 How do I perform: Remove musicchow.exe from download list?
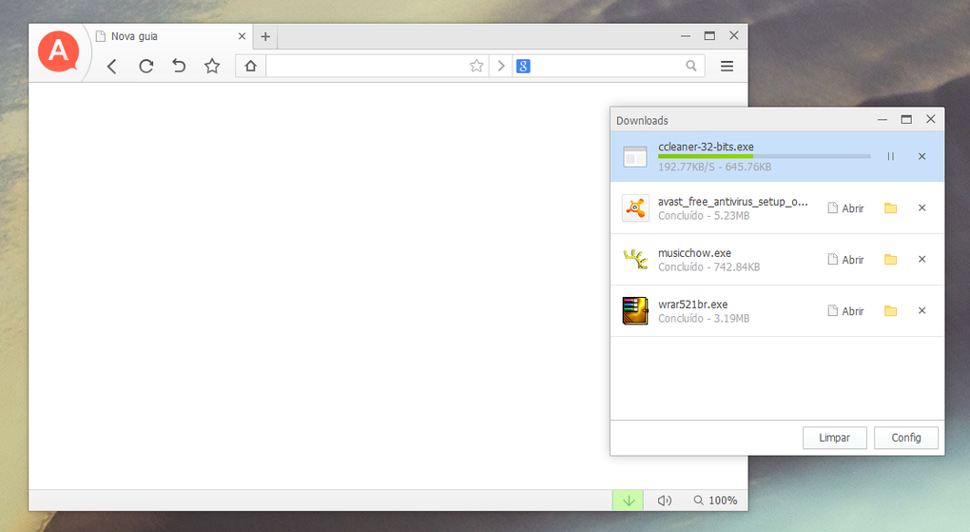click(x=921, y=260)
